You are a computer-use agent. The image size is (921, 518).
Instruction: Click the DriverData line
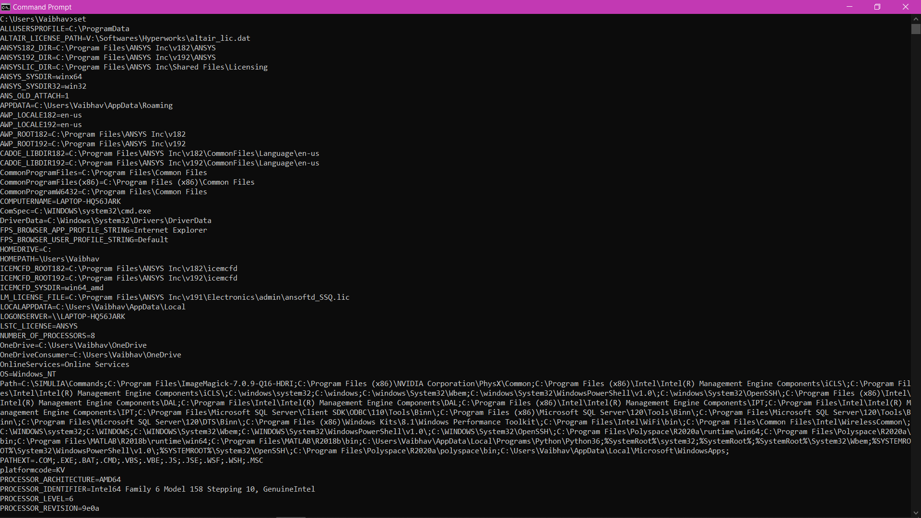[106, 221]
